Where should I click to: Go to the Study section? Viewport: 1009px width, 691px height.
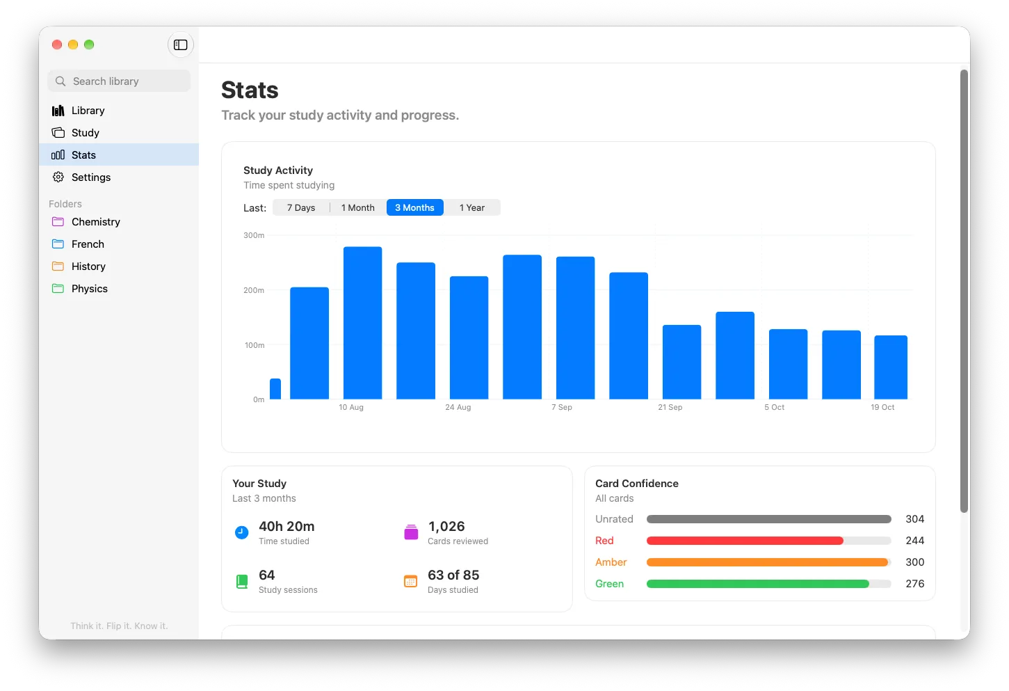tap(119, 133)
